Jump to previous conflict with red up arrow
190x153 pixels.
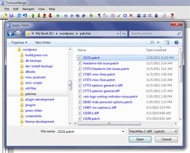tap(44, 16)
